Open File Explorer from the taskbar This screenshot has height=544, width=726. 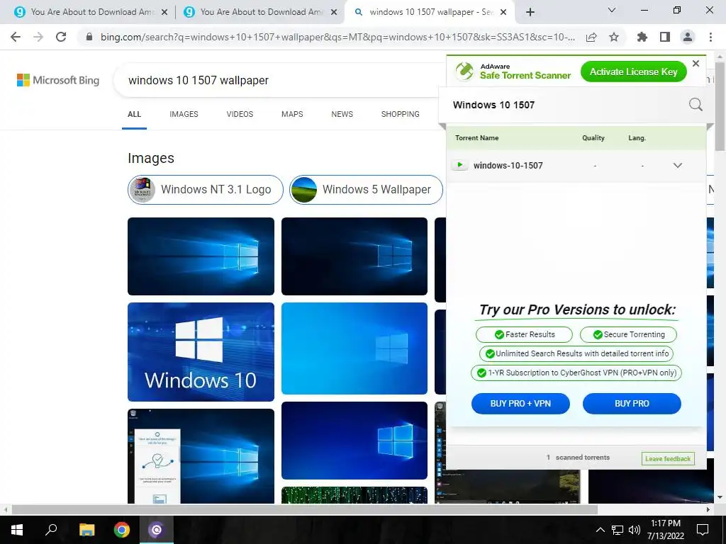click(86, 530)
